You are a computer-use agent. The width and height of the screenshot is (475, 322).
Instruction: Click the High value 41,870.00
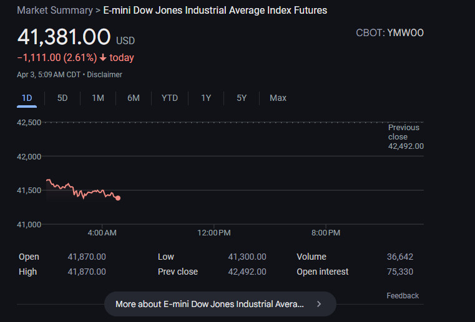click(87, 272)
